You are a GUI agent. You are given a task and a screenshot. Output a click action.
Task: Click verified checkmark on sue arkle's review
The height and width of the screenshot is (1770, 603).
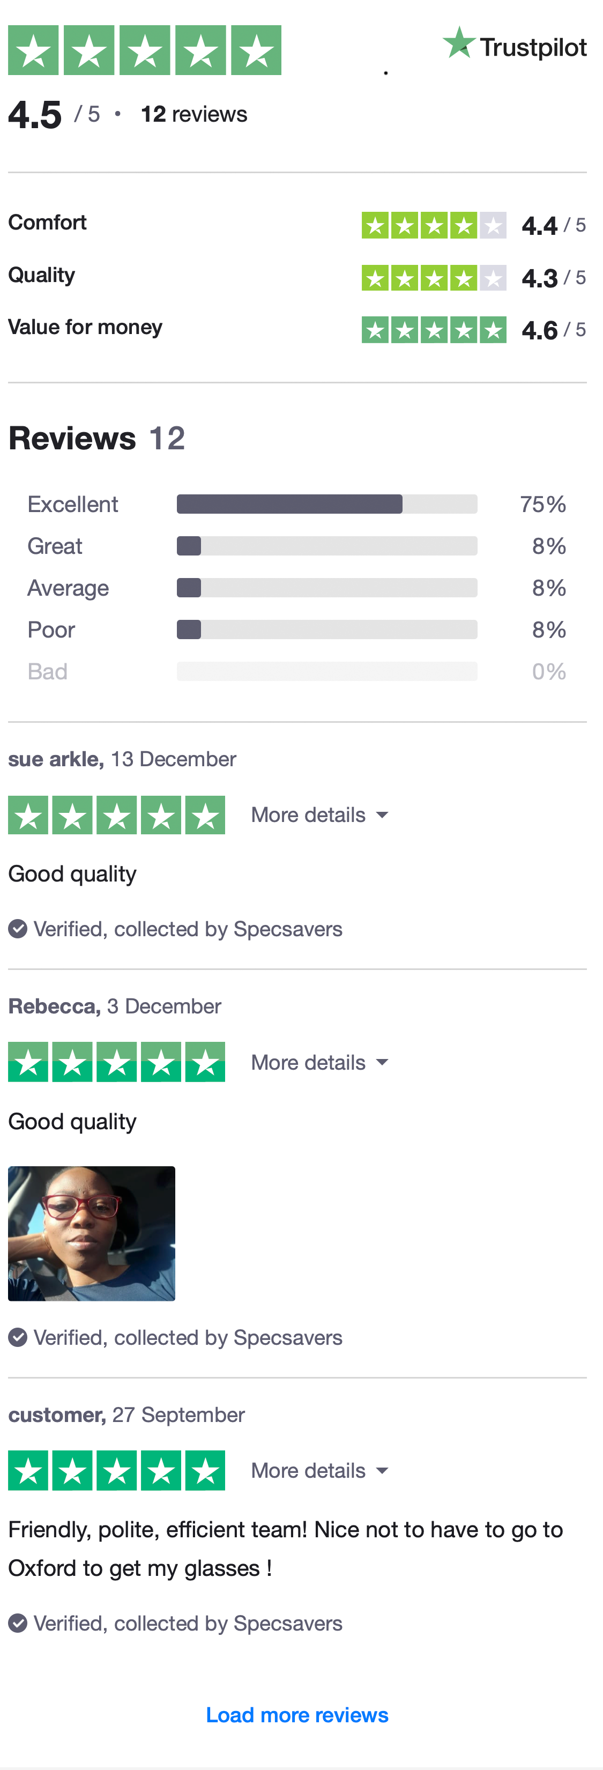click(18, 929)
